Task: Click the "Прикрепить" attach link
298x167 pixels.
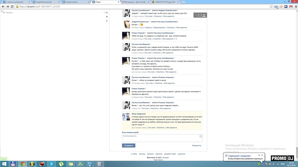Action: pyautogui.click(x=197, y=146)
